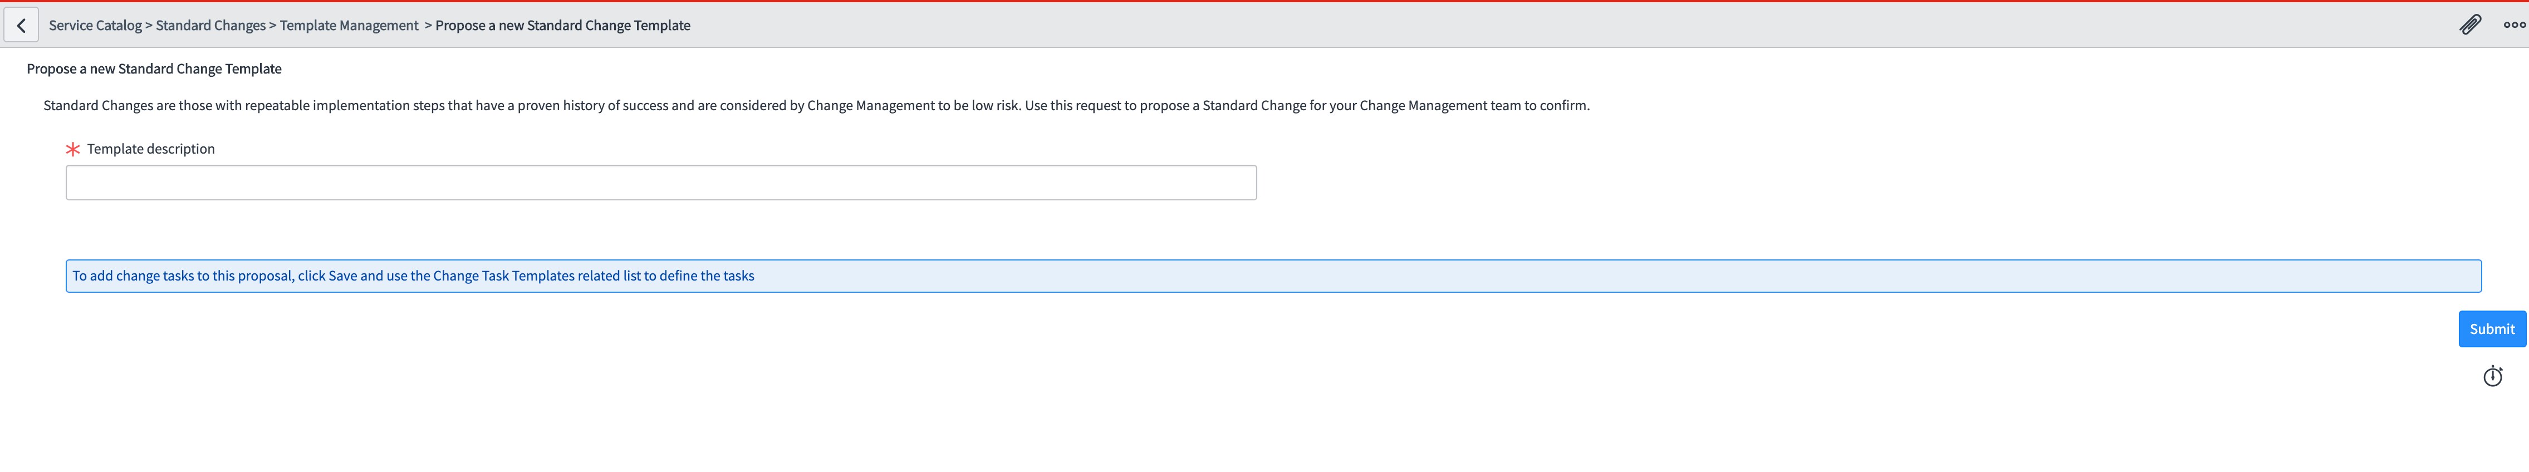Submit the standard change proposal

coord(2492,329)
